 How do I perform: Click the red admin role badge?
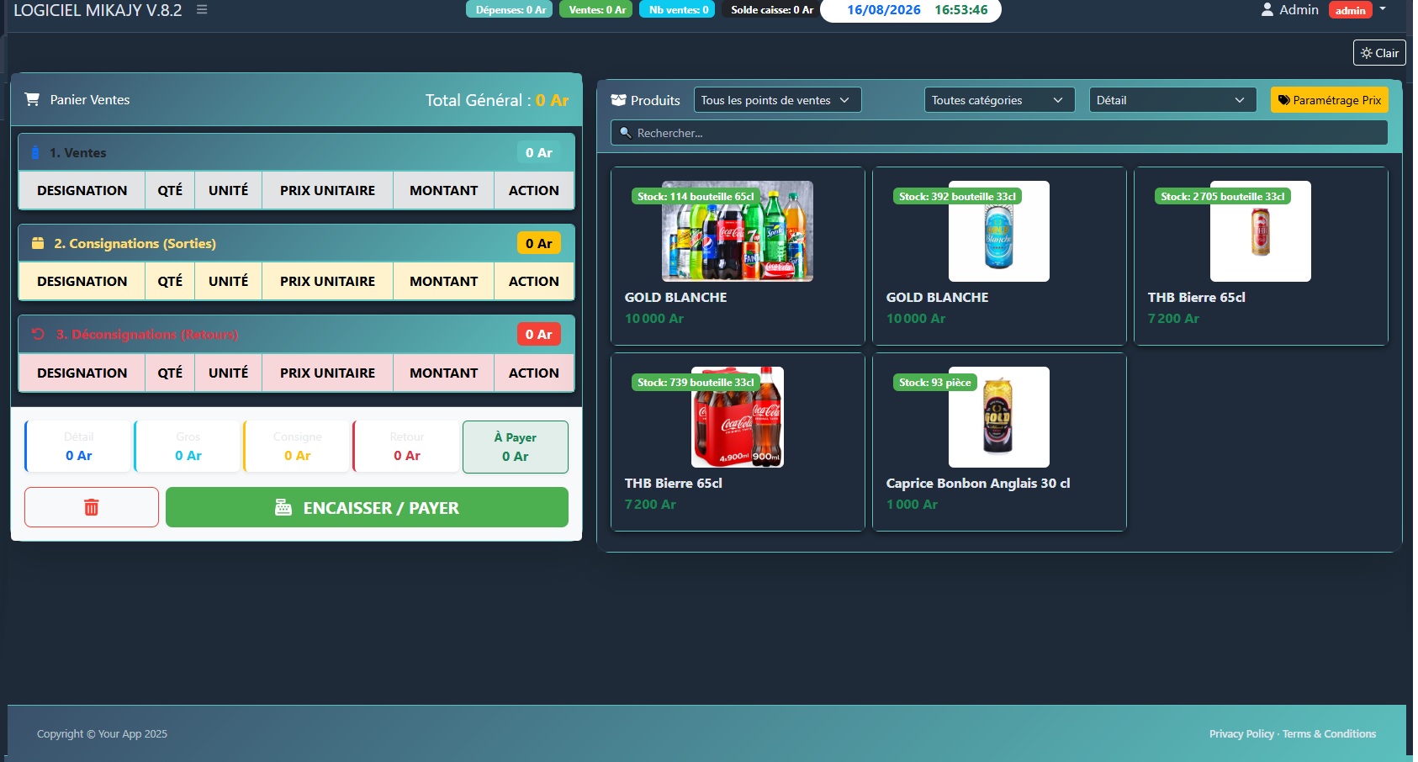click(x=1350, y=10)
